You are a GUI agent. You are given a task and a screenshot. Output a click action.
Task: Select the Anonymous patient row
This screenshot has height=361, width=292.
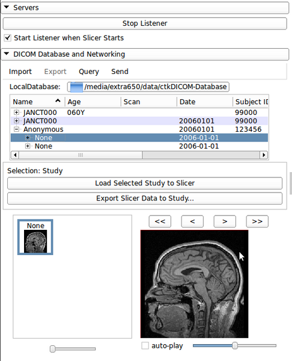click(139, 129)
